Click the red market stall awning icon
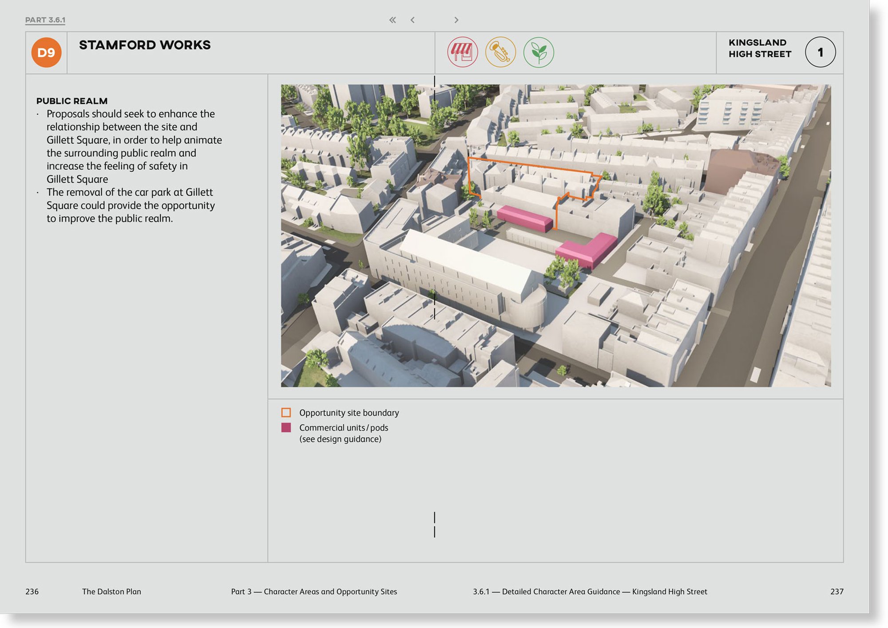This screenshot has height=628, width=888. [462, 52]
